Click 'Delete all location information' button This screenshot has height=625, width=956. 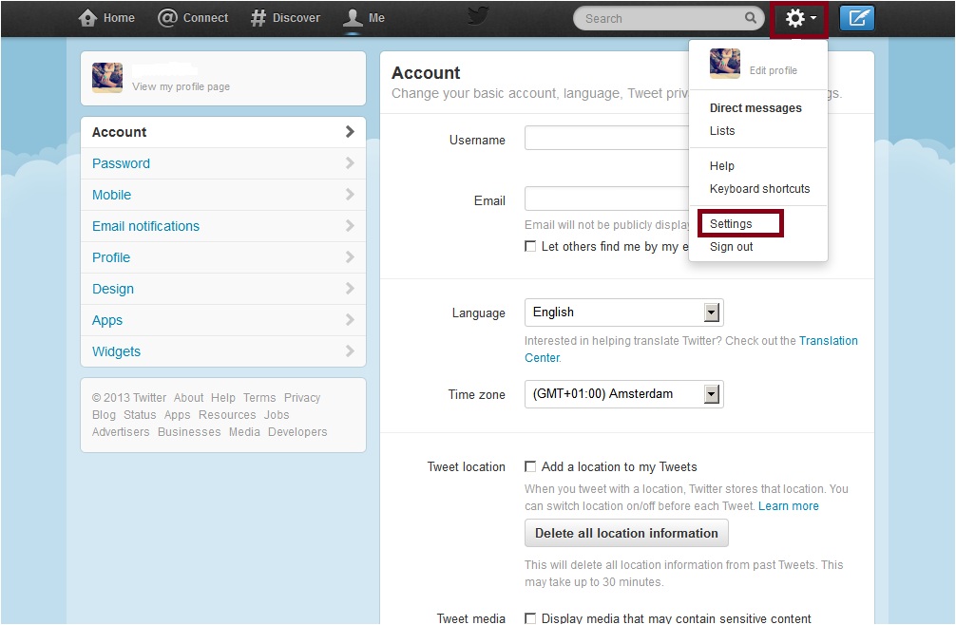click(x=626, y=533)
